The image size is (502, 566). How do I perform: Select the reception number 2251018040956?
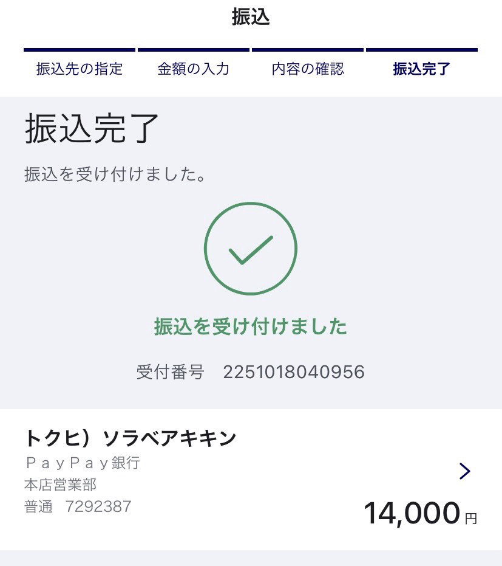(294, 372)
